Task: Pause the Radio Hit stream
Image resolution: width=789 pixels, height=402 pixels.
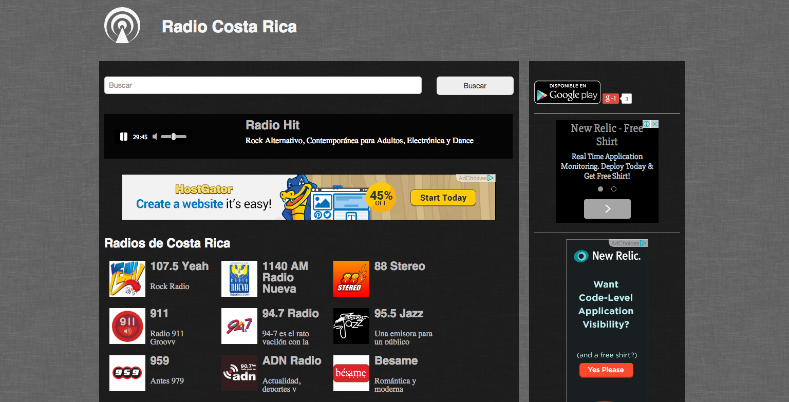Action: click(x=124, y=137)
